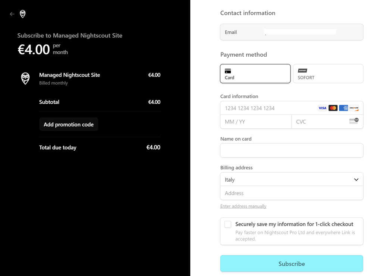Focus the card number field

point(292,108)
